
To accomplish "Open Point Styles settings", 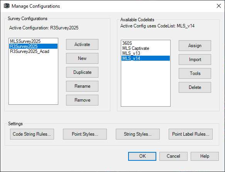I will point(85,134).
